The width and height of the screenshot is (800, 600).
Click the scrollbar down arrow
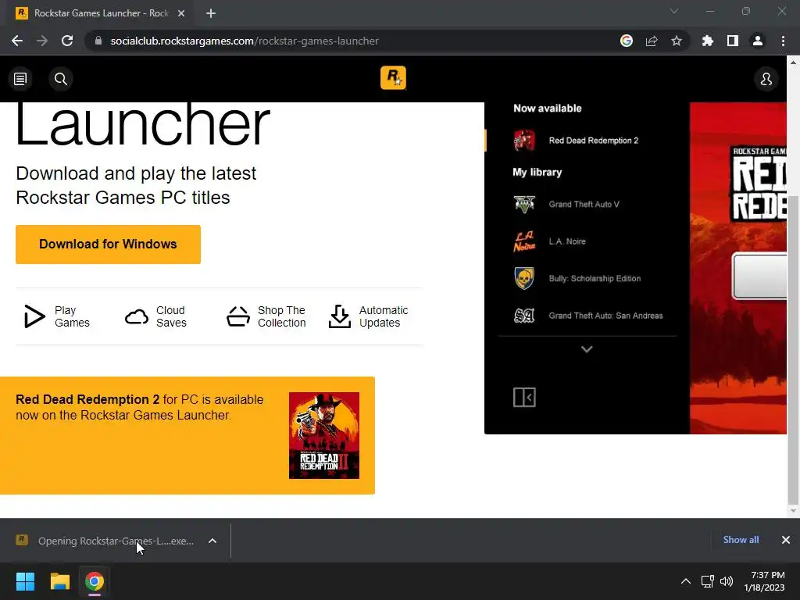[792, 510]
